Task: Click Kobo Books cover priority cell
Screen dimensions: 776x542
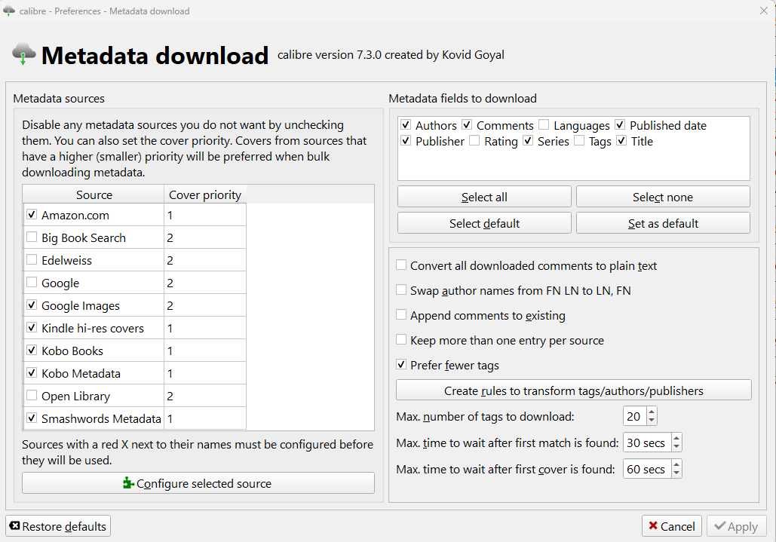Action: tap(205, 351)
